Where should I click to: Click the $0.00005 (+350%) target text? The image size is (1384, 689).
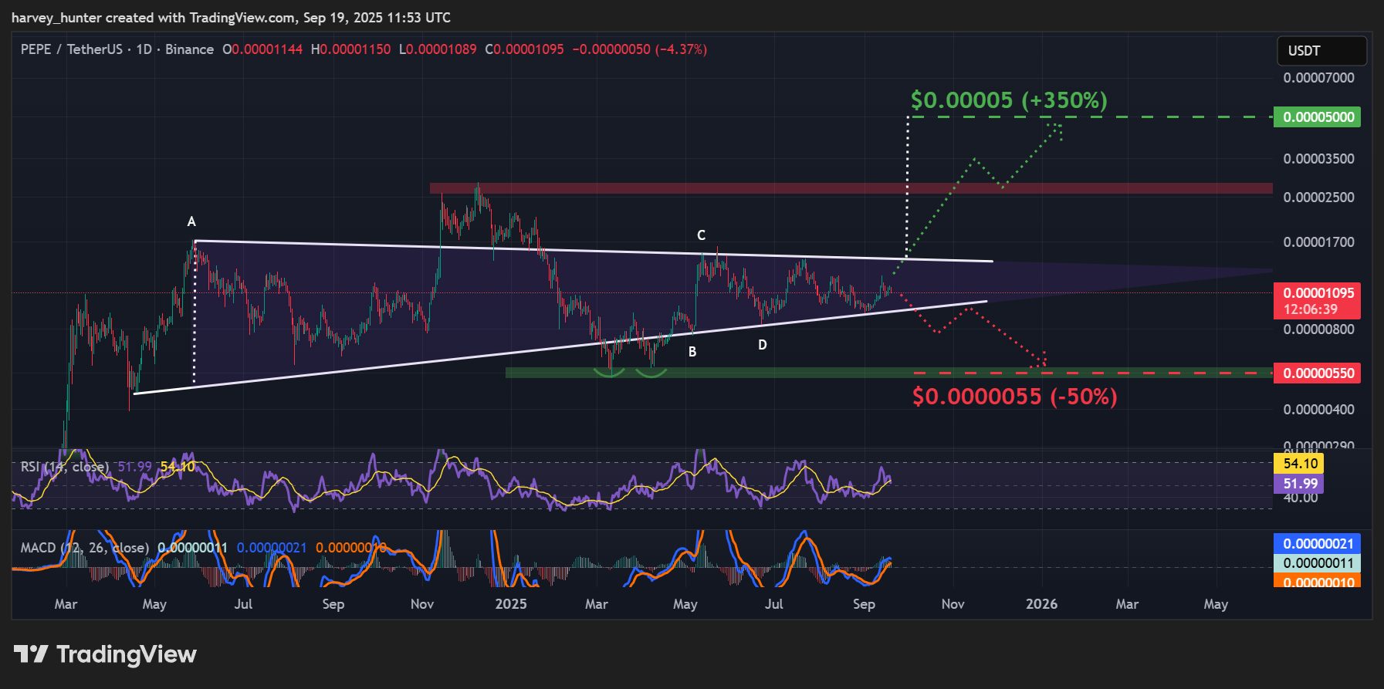coord(1008,100)
